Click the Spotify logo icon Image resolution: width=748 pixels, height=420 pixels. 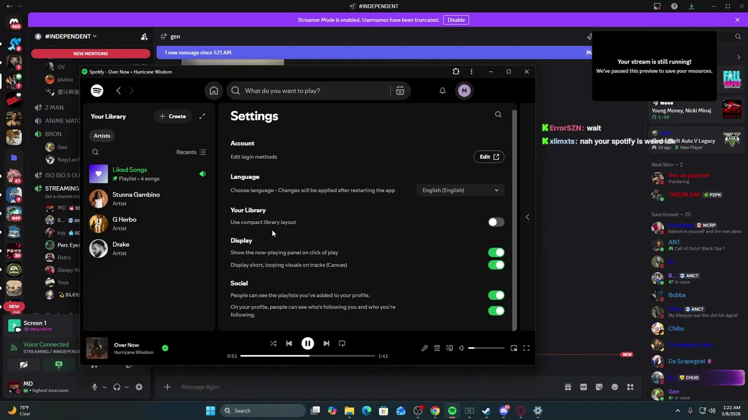(97, 90)
